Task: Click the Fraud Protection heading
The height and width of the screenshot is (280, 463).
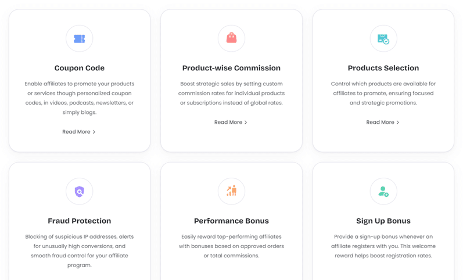Action: [x=80, y=221]
